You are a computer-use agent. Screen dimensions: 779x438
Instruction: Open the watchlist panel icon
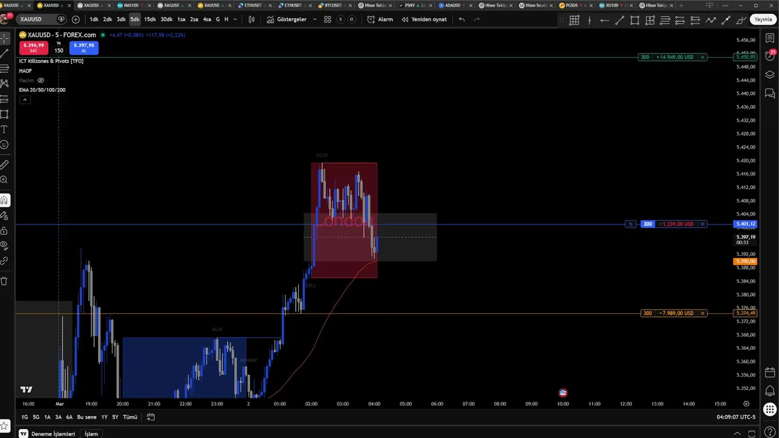[770, 38]
